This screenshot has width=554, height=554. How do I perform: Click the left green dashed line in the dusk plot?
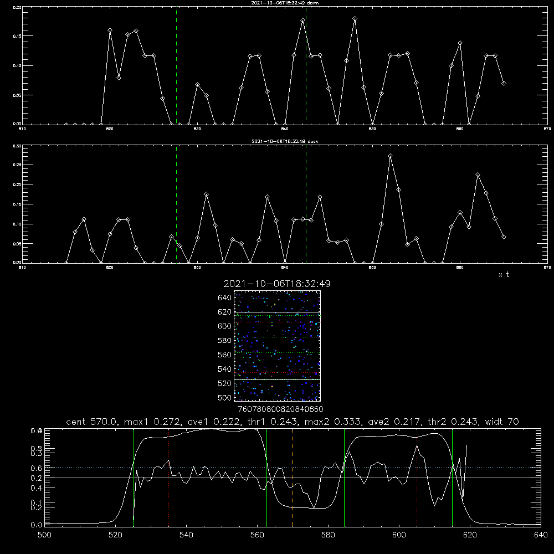pyautogui.click(x=176, y=204)
